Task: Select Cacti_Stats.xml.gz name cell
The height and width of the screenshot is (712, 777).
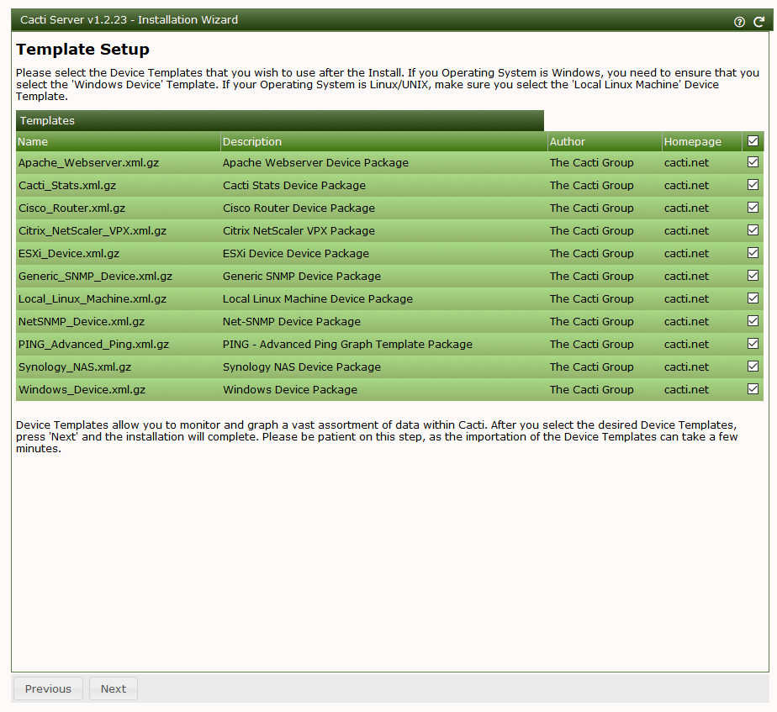Action: [67, 185]
